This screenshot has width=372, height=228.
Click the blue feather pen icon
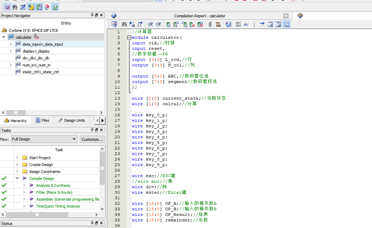click(23, 7)
